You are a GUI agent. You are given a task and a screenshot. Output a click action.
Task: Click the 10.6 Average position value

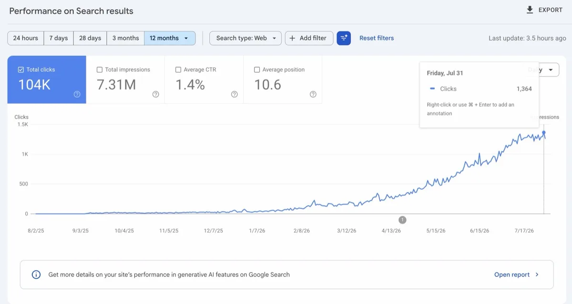(268, 85)
